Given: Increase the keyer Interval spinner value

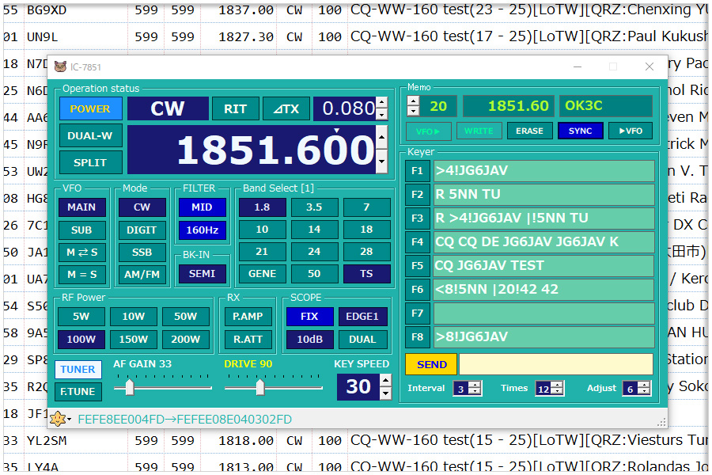Looking at the screenshot, I should tap(475, 385).
